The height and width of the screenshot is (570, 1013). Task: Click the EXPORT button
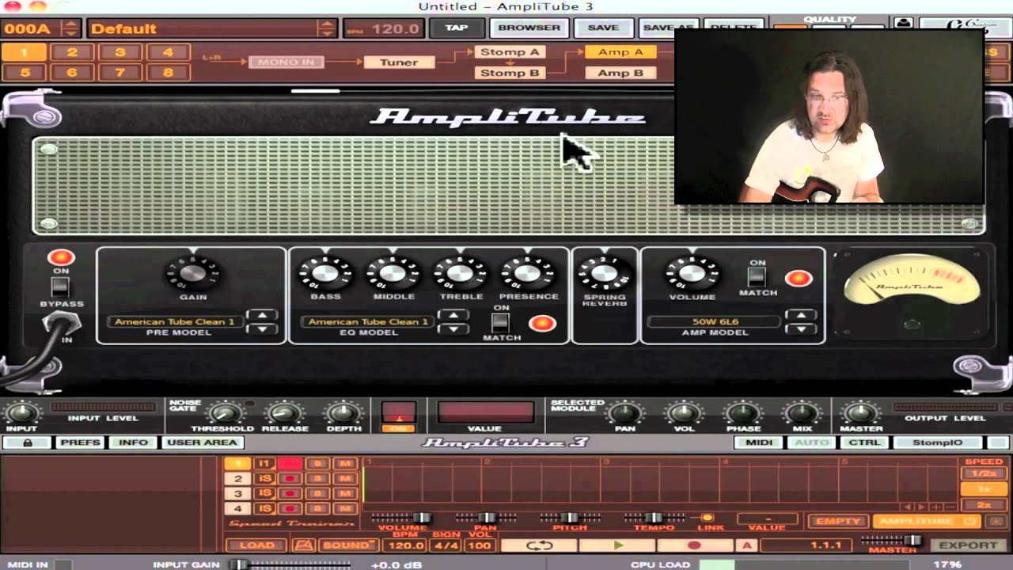pyautogui.click(x=968, y=545)
